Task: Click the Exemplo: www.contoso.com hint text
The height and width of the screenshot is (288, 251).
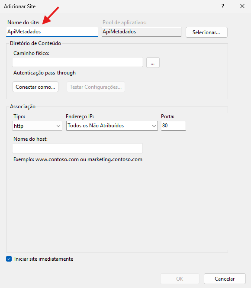Action: pos(78,159)
